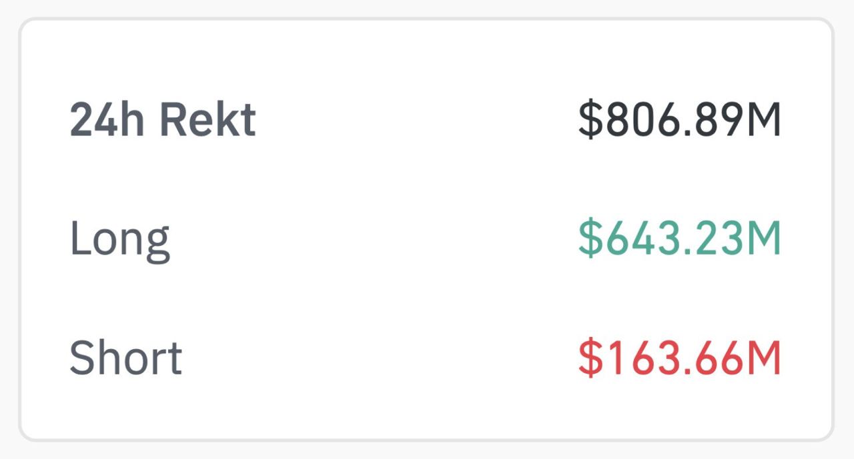This screenshot has width=854, height=459.
Task: Click the M suffix of the Long amount
Action: point(764,238)
